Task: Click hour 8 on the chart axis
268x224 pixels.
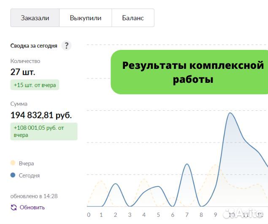Action: point(201,215)
